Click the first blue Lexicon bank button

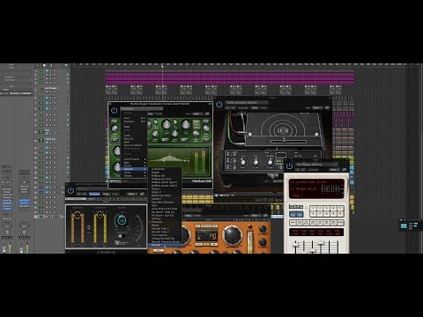point(293,215)
